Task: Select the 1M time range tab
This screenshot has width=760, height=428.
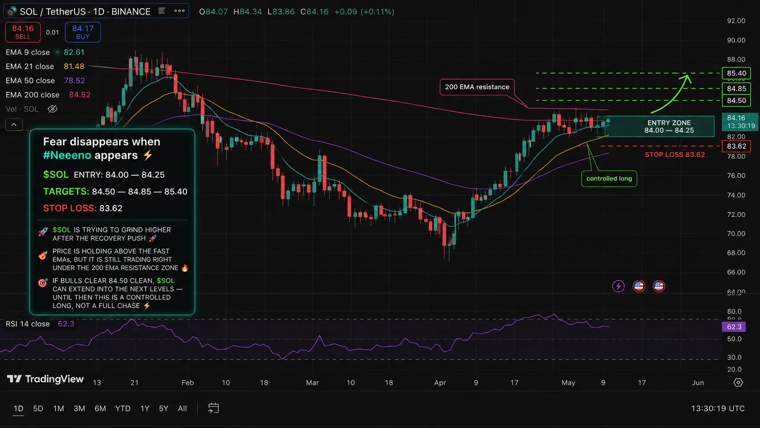Action: coord(59,408)
